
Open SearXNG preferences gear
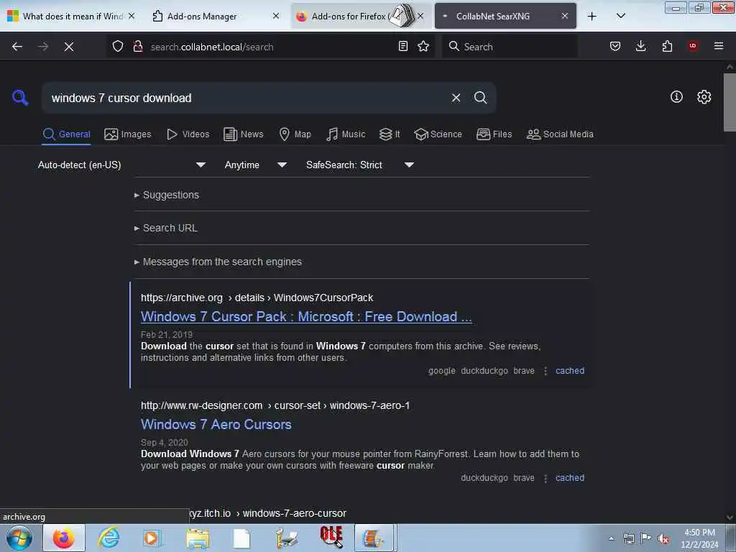coord(704,97)
